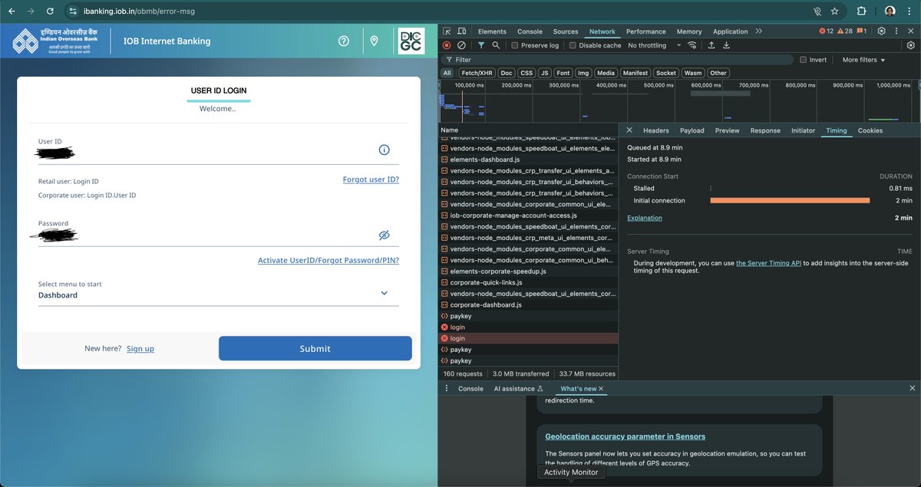Activate the inspect element picker in DevTools
The height and width of the screenshot is (487, 921).
tap(447, 31)
